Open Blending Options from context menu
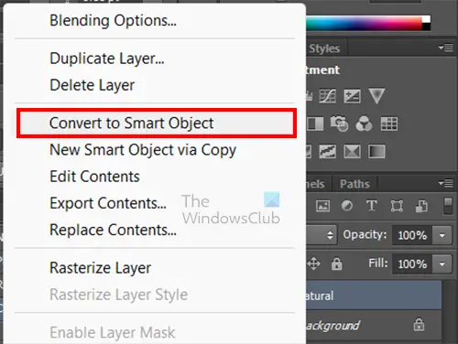The width and height of the screenshot is (458, 344). pos(113,21)
